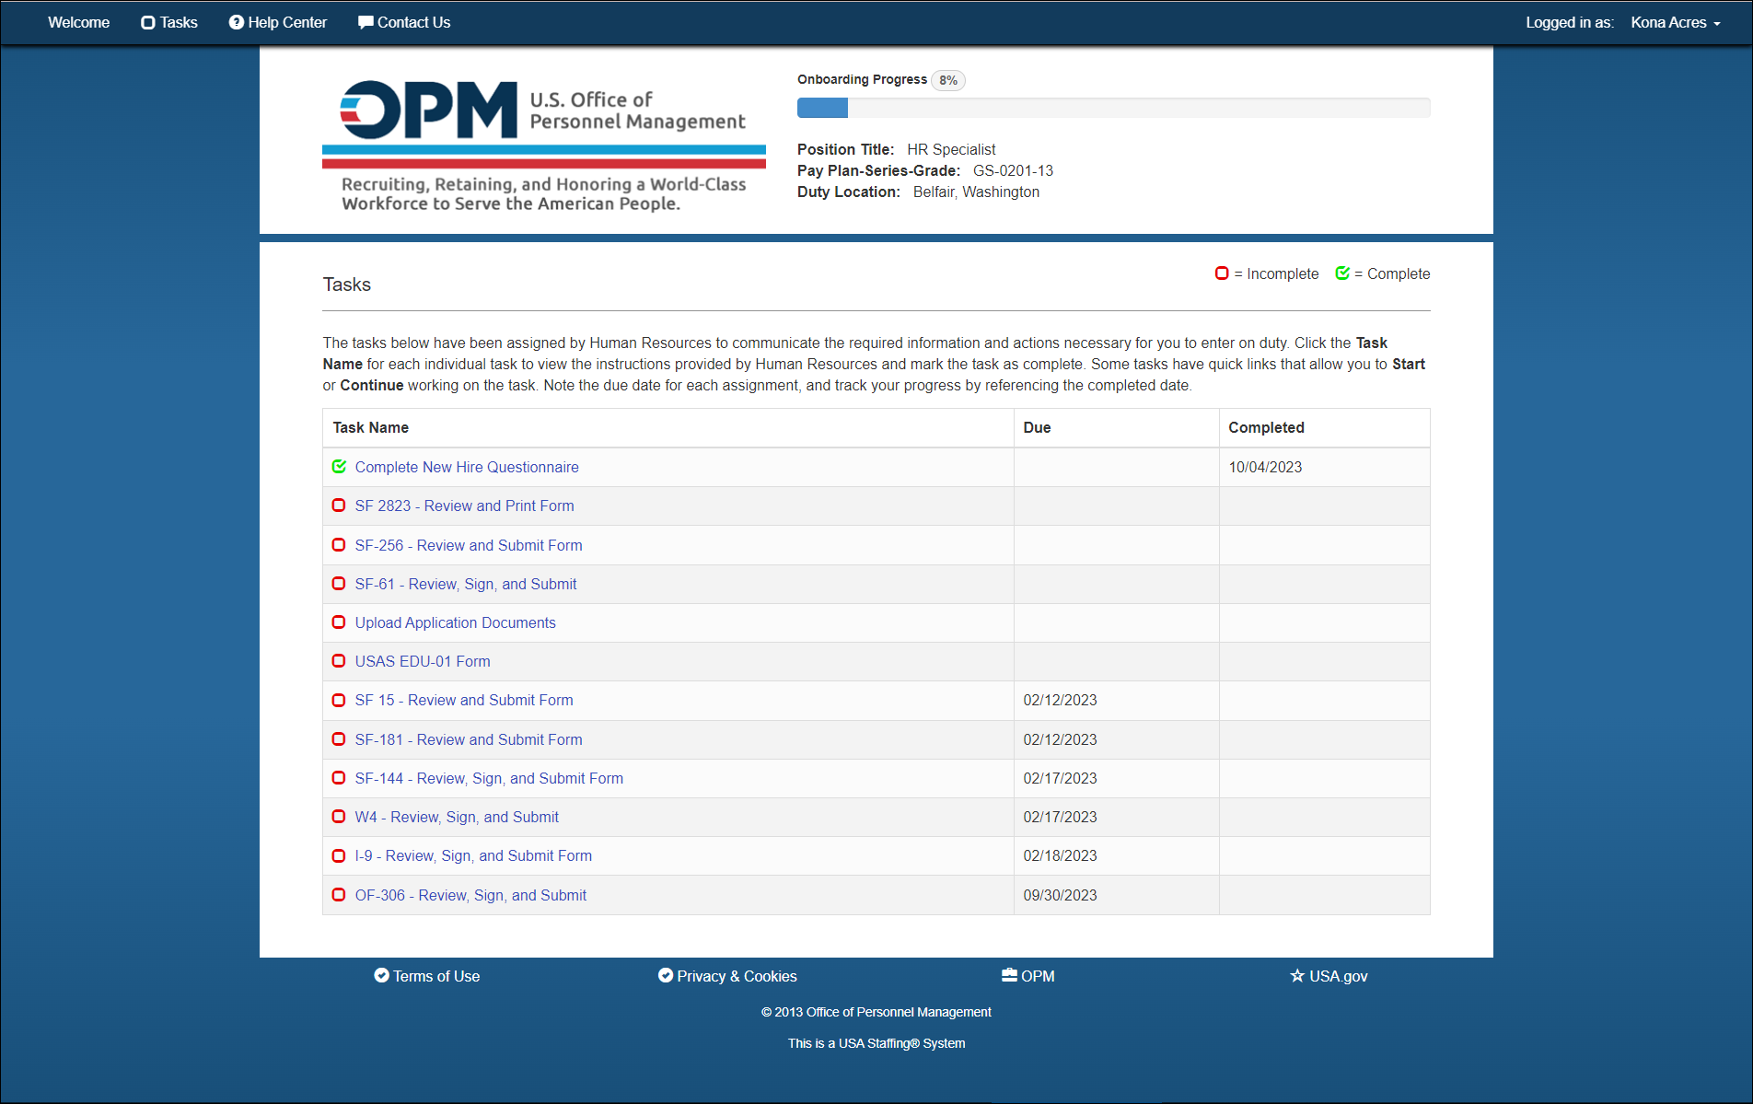Open the Tasks menu item
The width and height of the screenshot is (1753, 1104).
pos(169,22)
